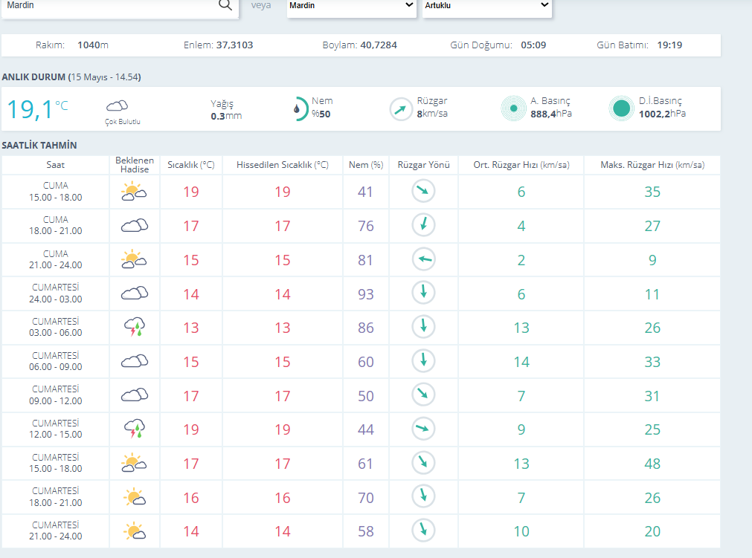This screenshot has width=752, height=558.
Task: Click the Beklenen Hadise column header
Action: pyautogui.click(x=135, y=165)
